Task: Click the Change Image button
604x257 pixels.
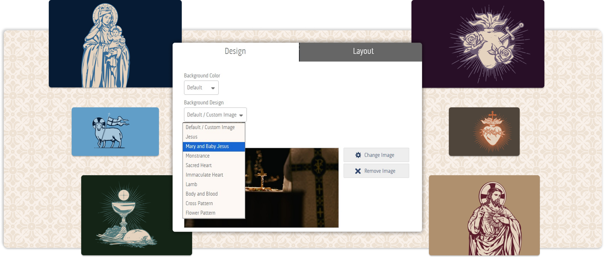Action: coord(376,155)
